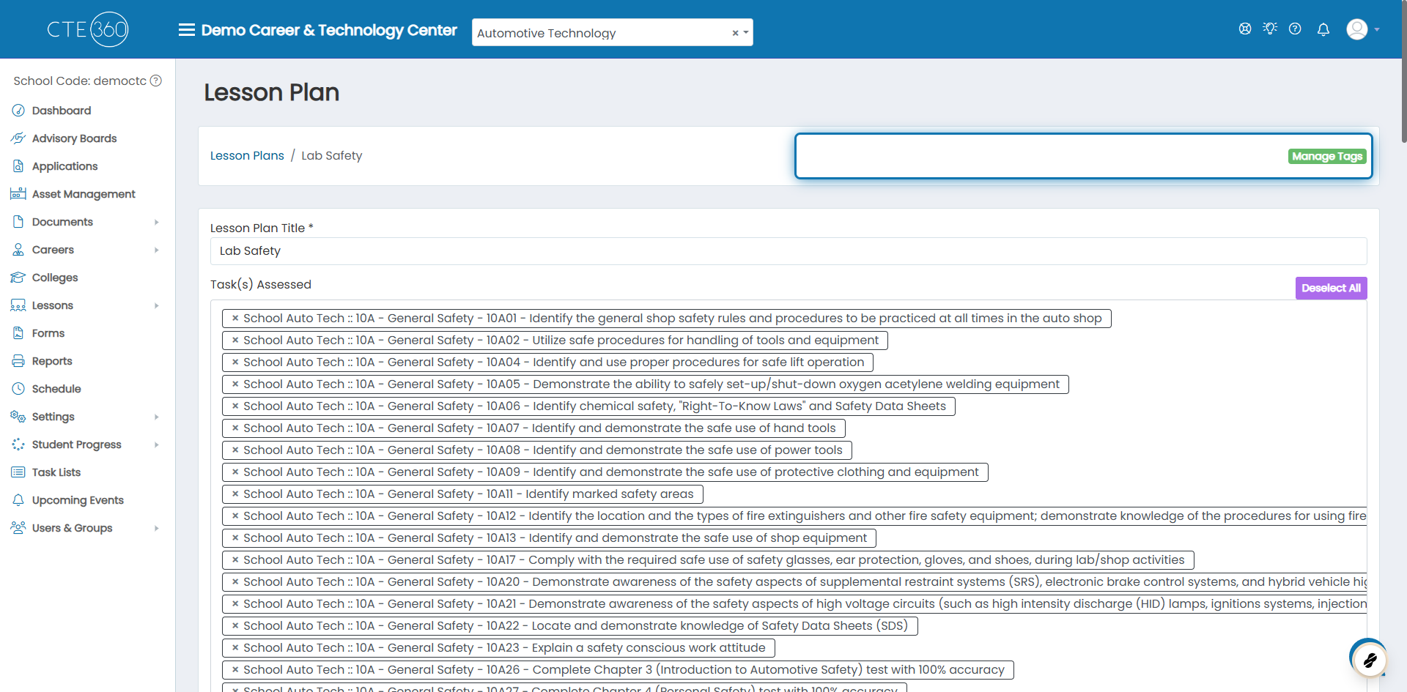1407x692 pixels.
Task: Click the Schedule clock icon
Action: pos(18,389)
